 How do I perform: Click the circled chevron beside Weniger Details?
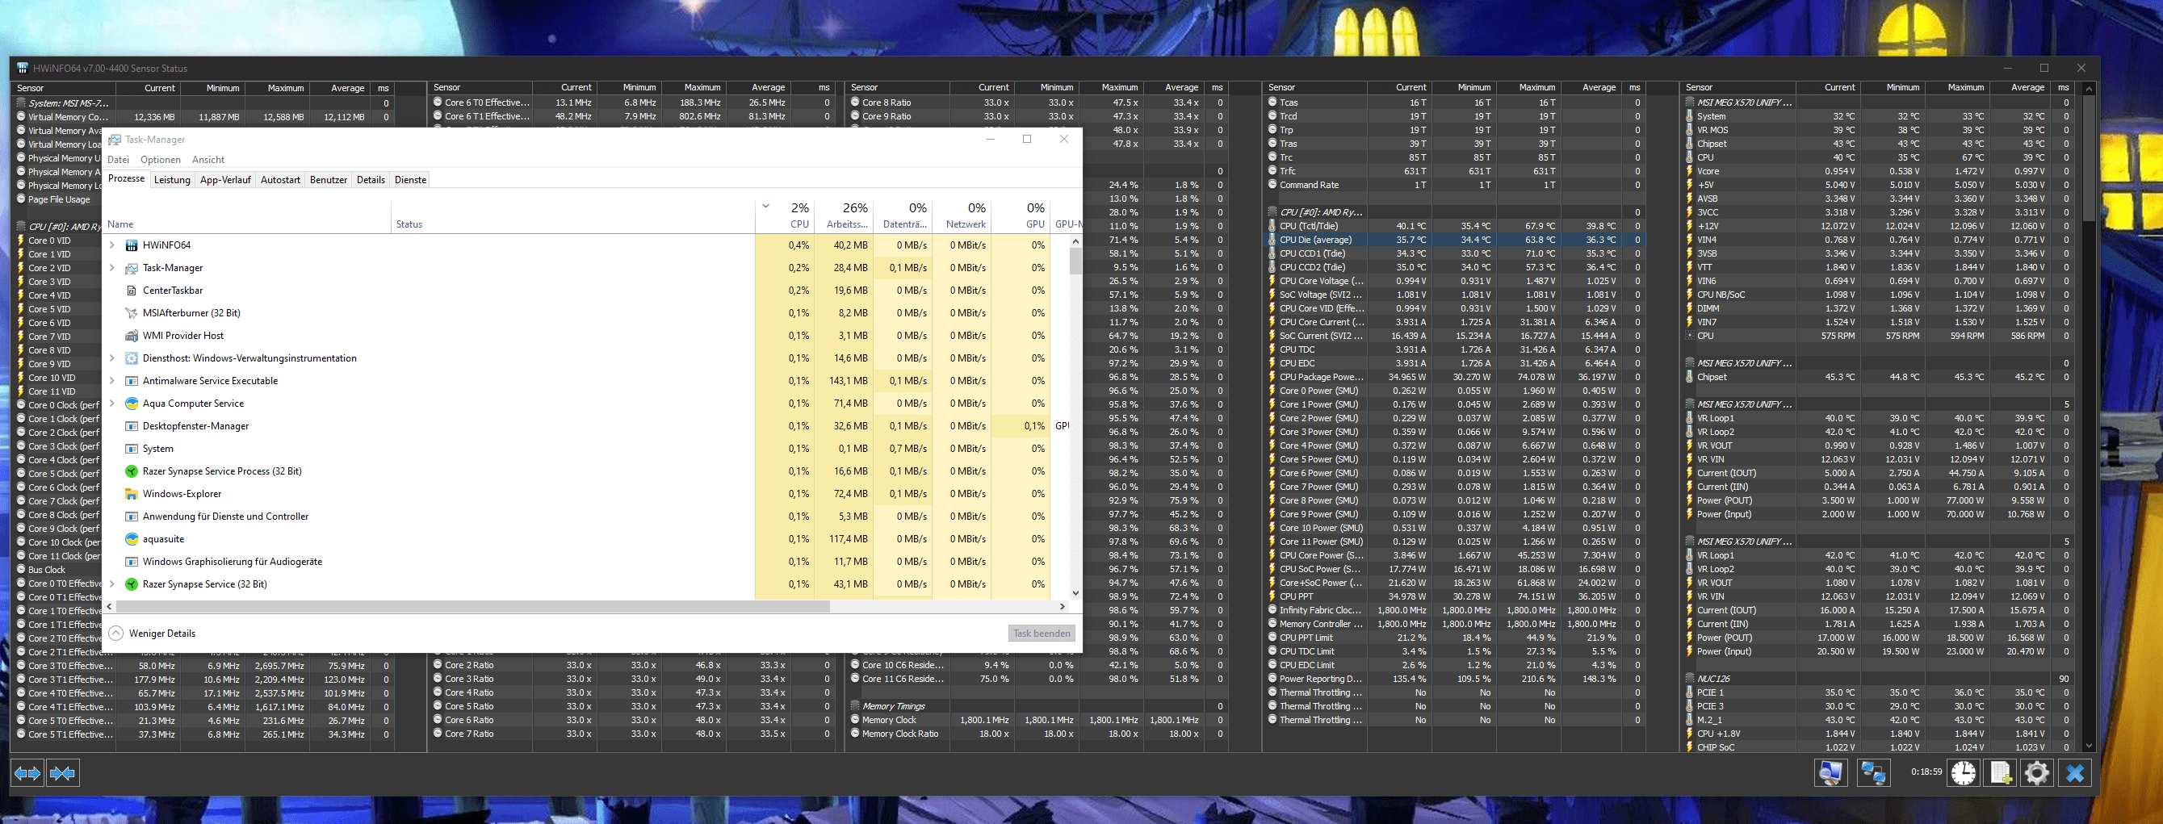click(116, 634)
